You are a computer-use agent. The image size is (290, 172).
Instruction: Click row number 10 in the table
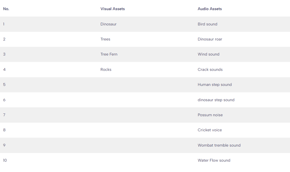(5, 160)
